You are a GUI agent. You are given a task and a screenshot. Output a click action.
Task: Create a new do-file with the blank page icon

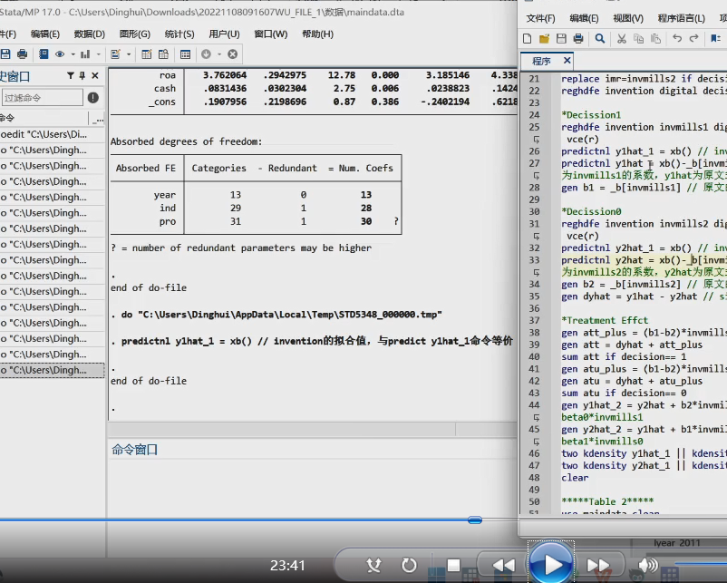click(x=528, y=38)
